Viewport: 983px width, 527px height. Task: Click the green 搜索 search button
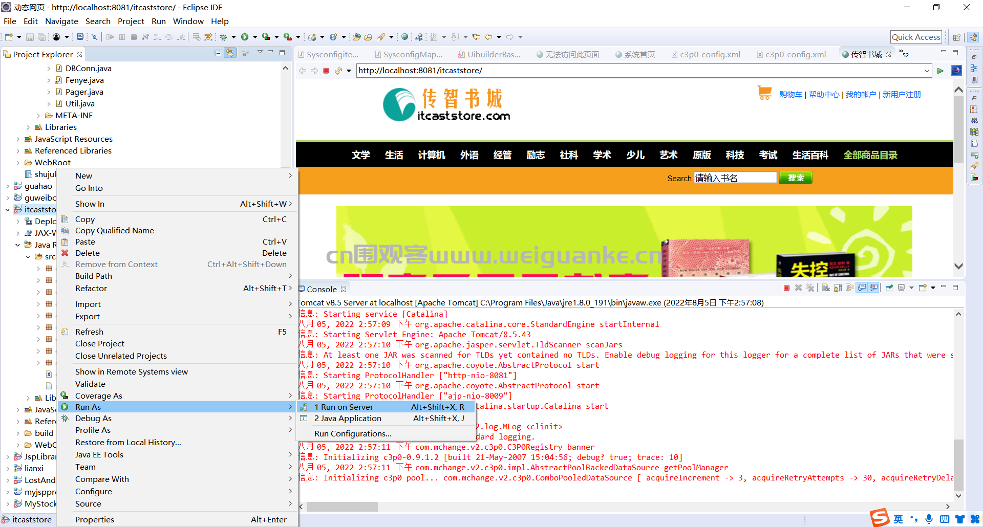tap(796, 178)
